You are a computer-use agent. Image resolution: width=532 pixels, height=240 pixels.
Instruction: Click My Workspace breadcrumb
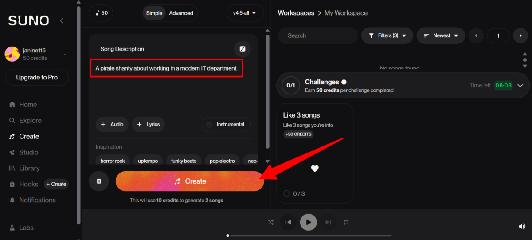pyautogui.click(x=346, y=13)
